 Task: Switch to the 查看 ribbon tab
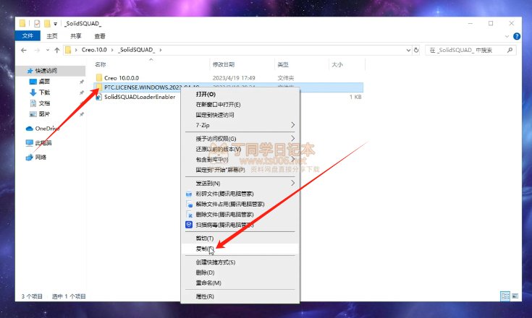click(x=100, y=36)
